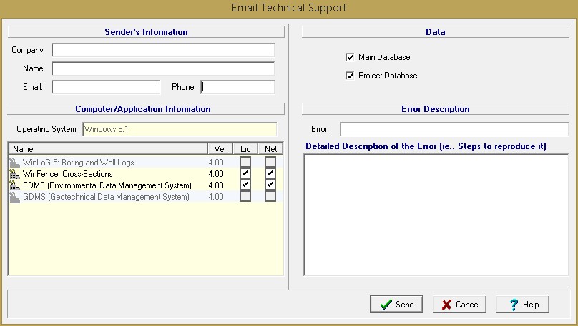Viewport: 578px width, 326px height.
Task: Click the Email address input field
Action: (x=106, y=87)
